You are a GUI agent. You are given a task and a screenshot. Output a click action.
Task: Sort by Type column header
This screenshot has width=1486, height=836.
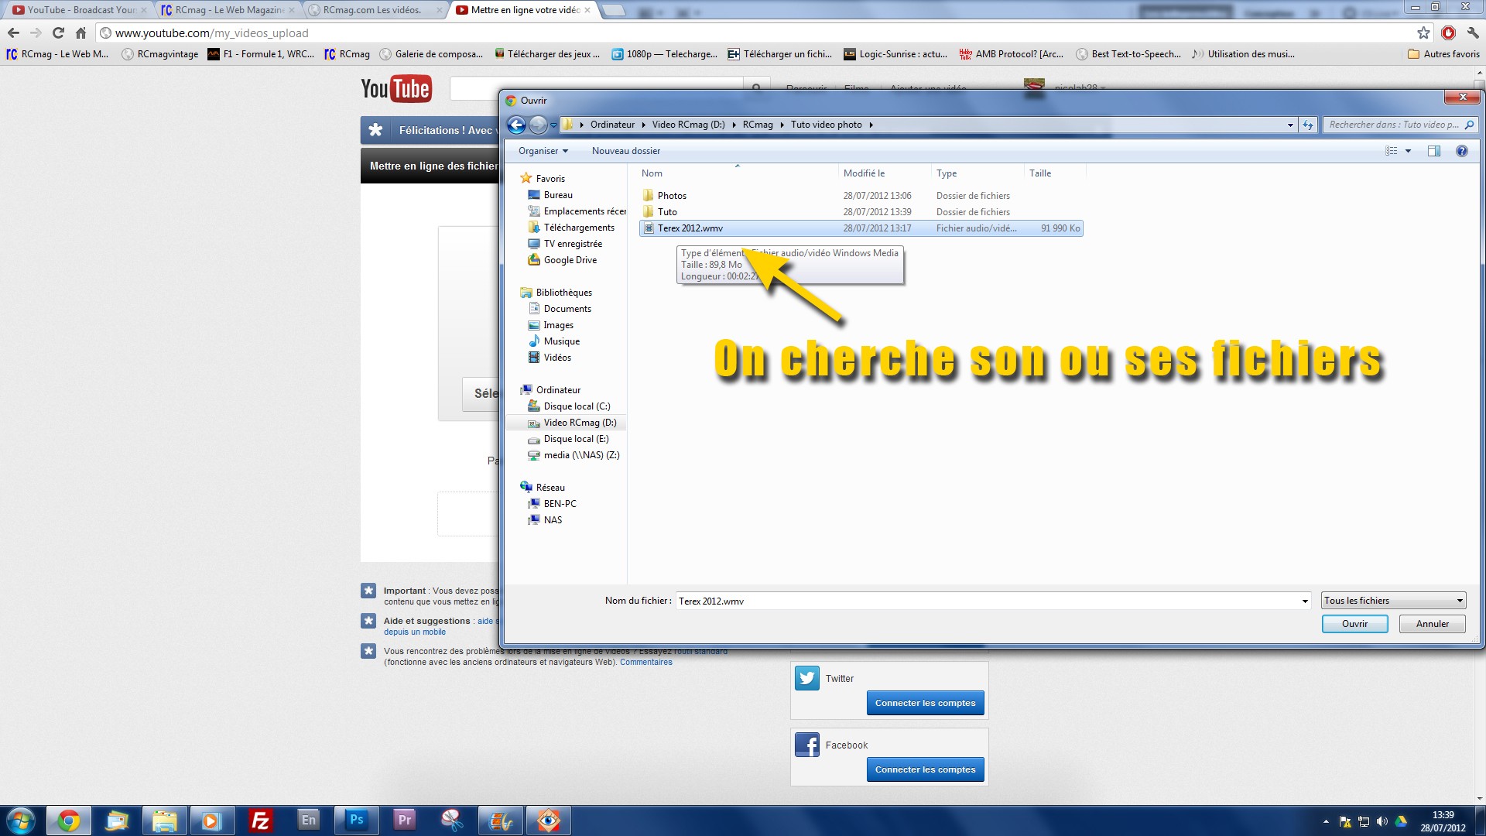pyautogui.click(x=947, y=173)
